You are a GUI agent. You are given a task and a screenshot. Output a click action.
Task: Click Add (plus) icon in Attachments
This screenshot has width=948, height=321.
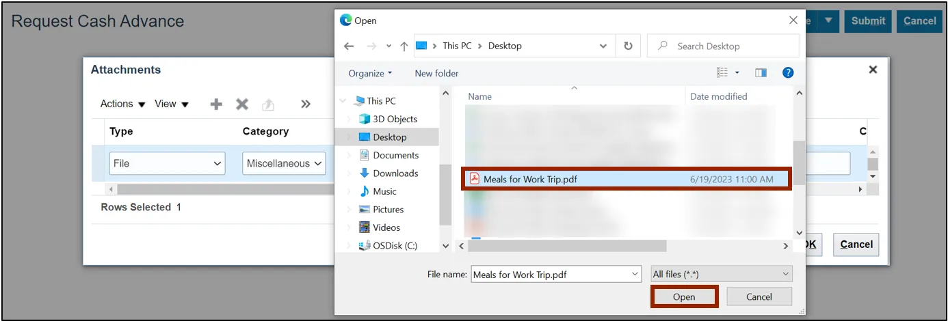point(216,104)
